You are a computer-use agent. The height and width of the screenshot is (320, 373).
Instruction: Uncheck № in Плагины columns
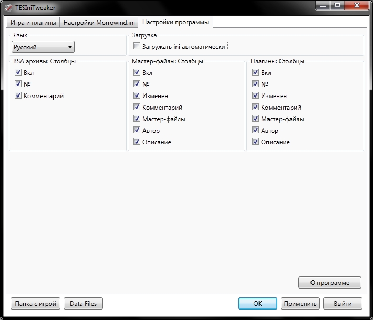[x=256, y=84]
